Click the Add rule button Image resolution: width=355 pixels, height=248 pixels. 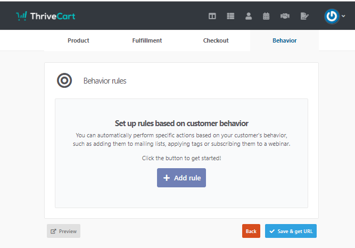(181, 178)
